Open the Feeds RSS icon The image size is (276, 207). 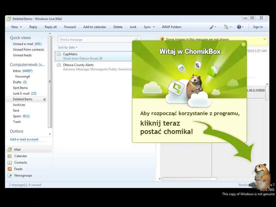[10, 169]
